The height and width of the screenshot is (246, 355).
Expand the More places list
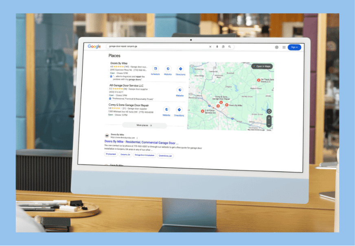tap(145, 125)
